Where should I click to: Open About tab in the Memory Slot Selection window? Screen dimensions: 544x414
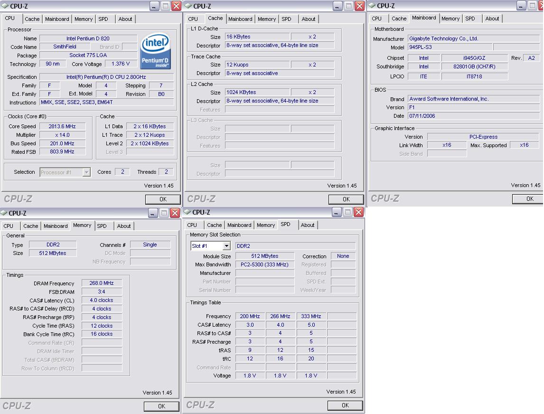308,225
